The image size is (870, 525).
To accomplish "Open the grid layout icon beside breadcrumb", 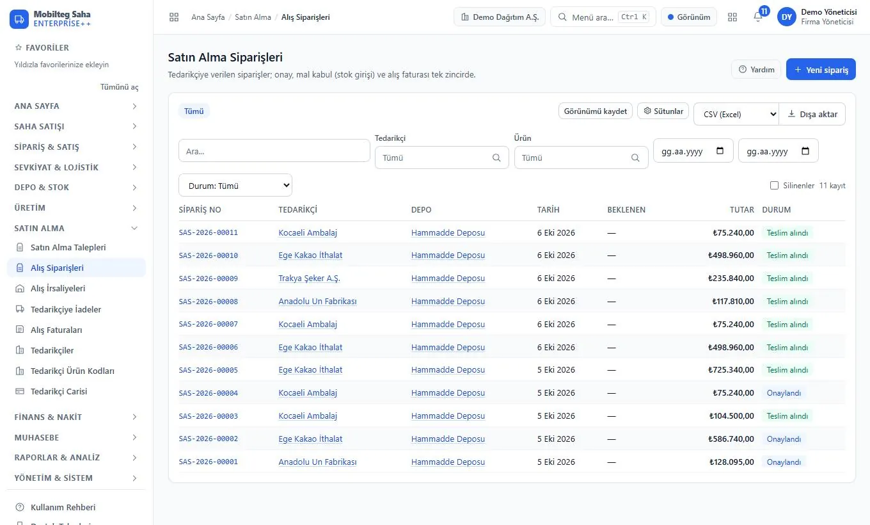I will 174,17.
